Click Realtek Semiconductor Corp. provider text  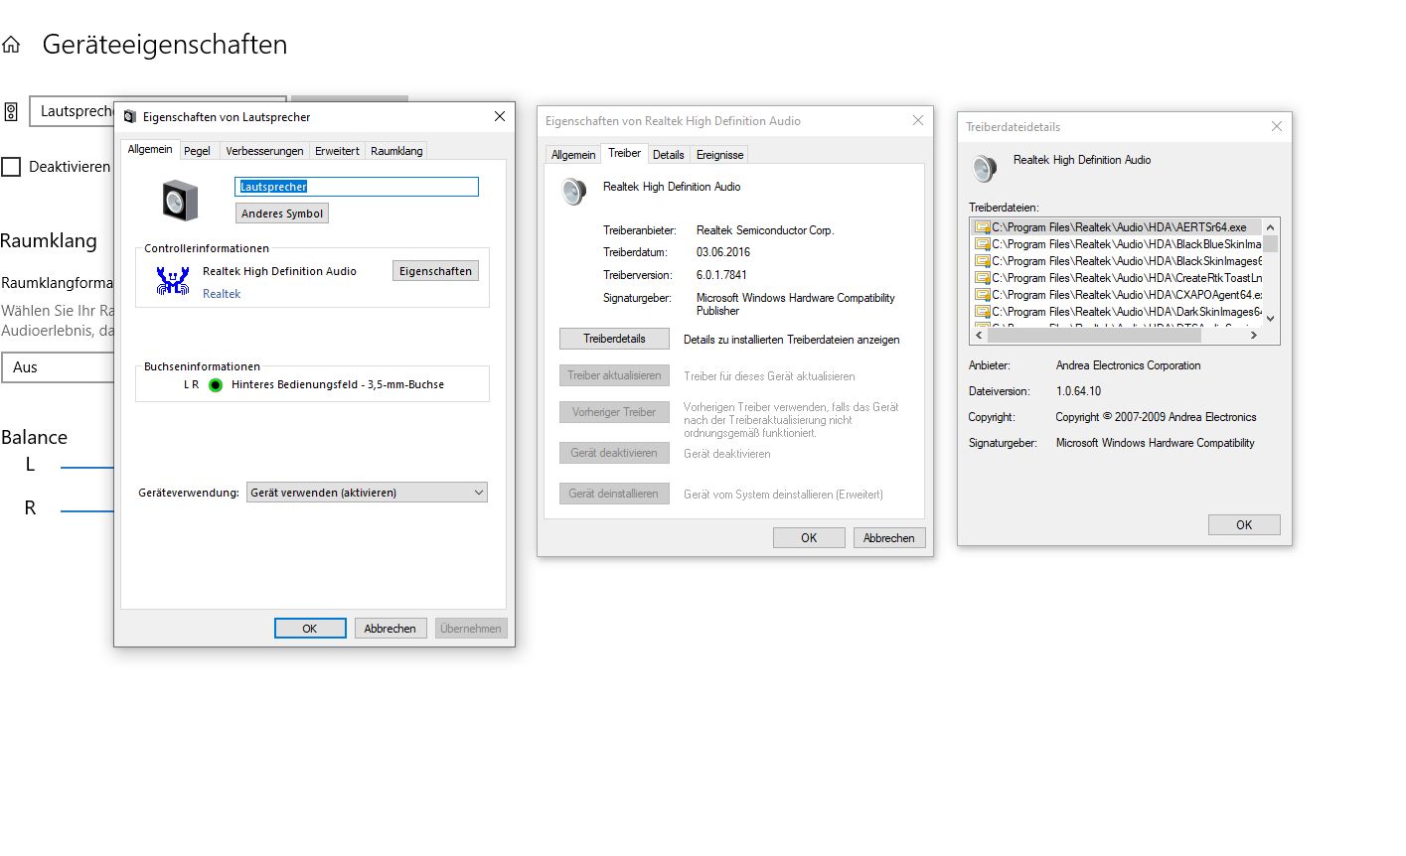[x=765, y=230]
